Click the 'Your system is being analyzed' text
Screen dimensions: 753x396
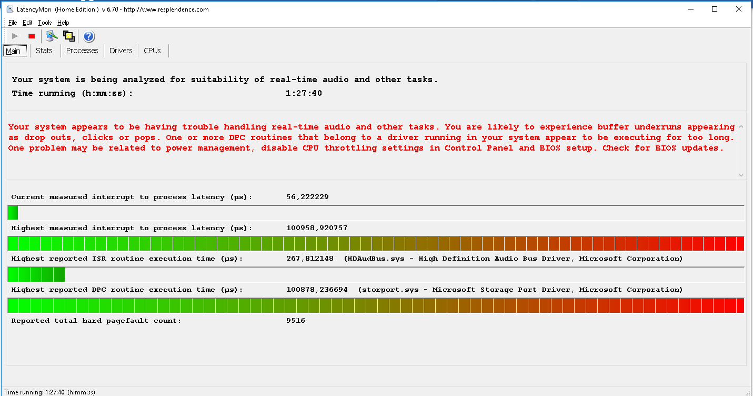225,80
